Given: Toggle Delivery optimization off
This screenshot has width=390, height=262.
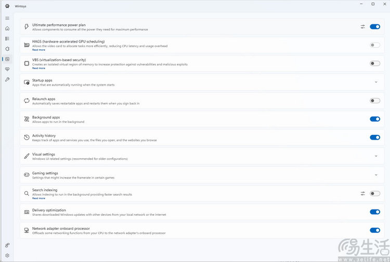Looking at the screenshot, I should (x=374, y=212).
